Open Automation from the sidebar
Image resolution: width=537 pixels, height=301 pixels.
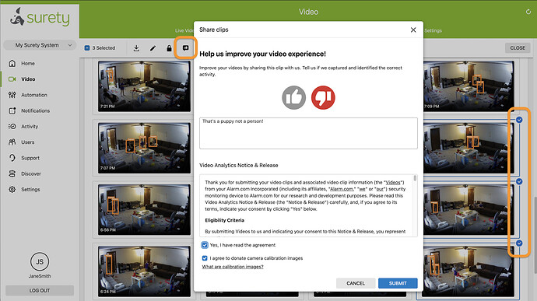click(x=34, y=95)
